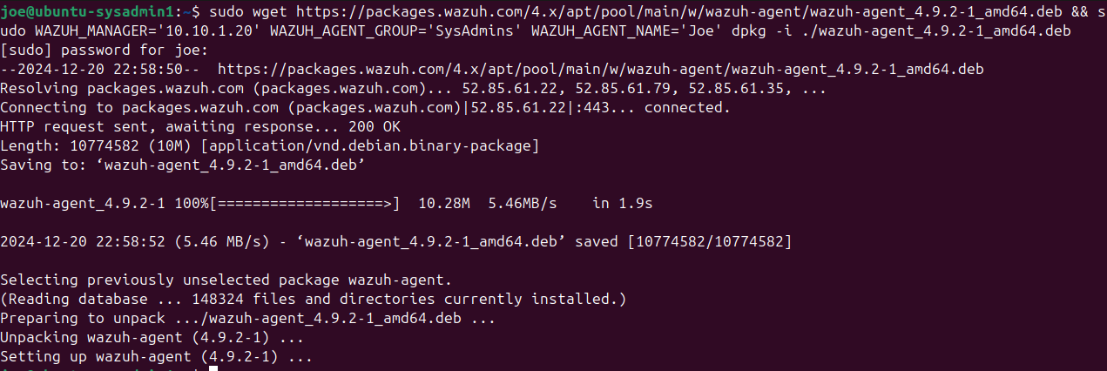The height and width of the screenshot is (371, 1107).
Task: Click the 'in 1.9s' download duration
Action: tap(623, 204)
